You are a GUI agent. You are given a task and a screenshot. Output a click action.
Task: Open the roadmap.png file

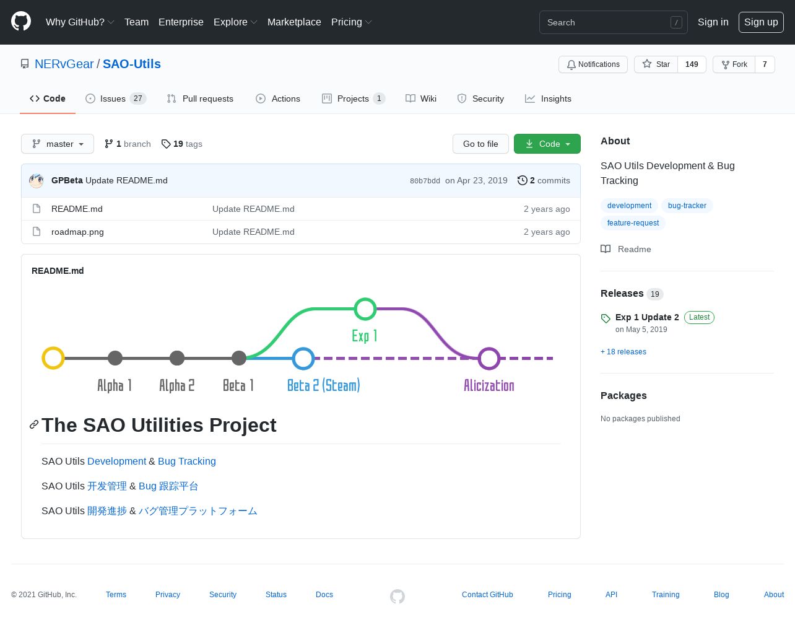point(77,232)
